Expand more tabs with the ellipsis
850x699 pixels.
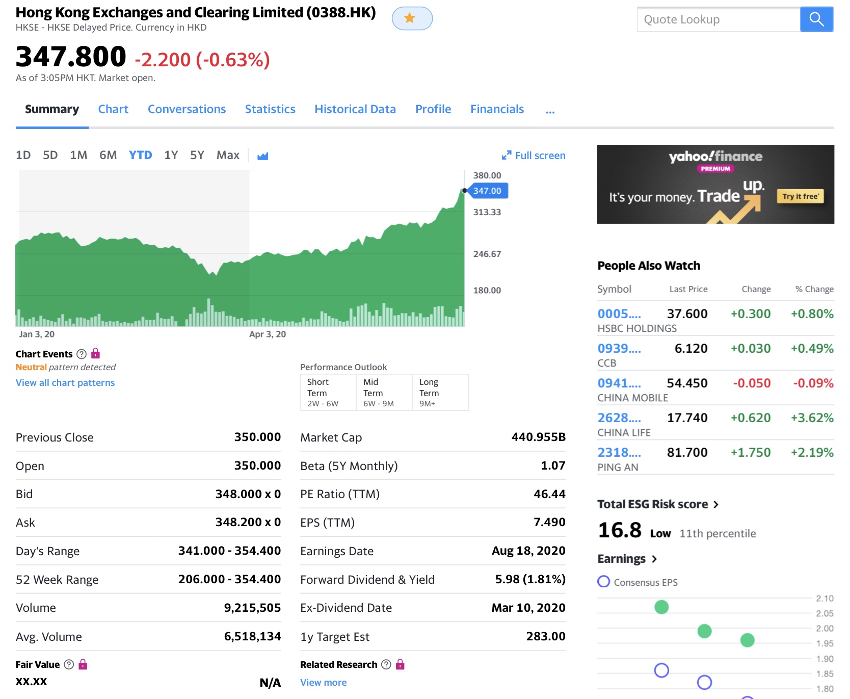pos(550,110)
